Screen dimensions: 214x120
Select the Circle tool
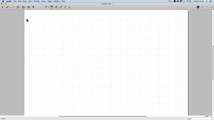23,7
